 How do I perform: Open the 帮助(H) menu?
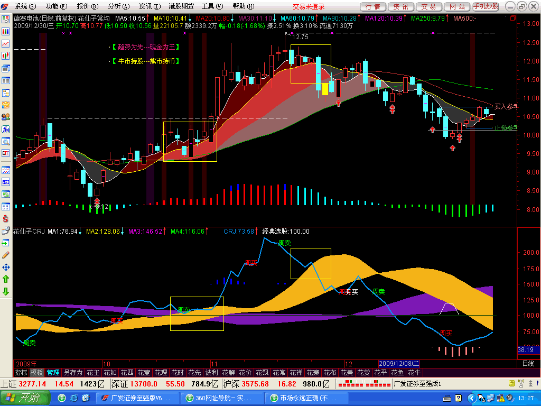tap(244, 6)
